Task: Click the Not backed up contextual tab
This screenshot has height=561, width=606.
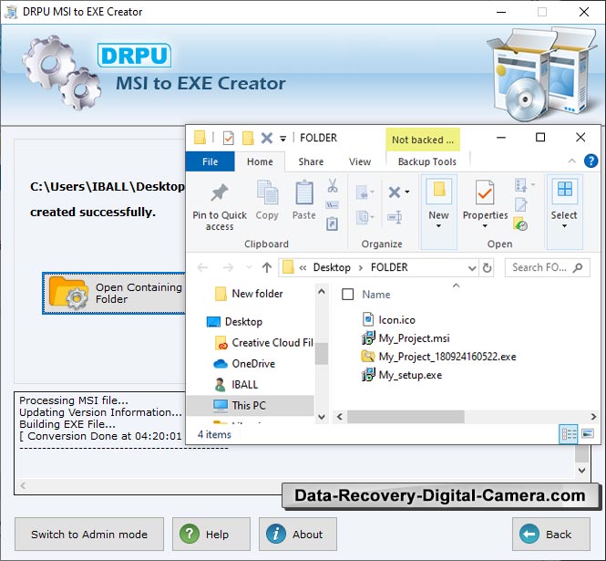Action: [x=423, y=140]
